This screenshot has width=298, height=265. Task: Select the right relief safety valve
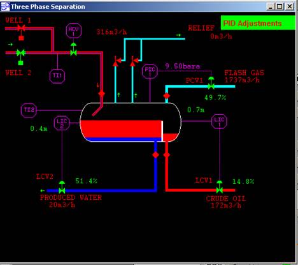(x=134, y=61)
